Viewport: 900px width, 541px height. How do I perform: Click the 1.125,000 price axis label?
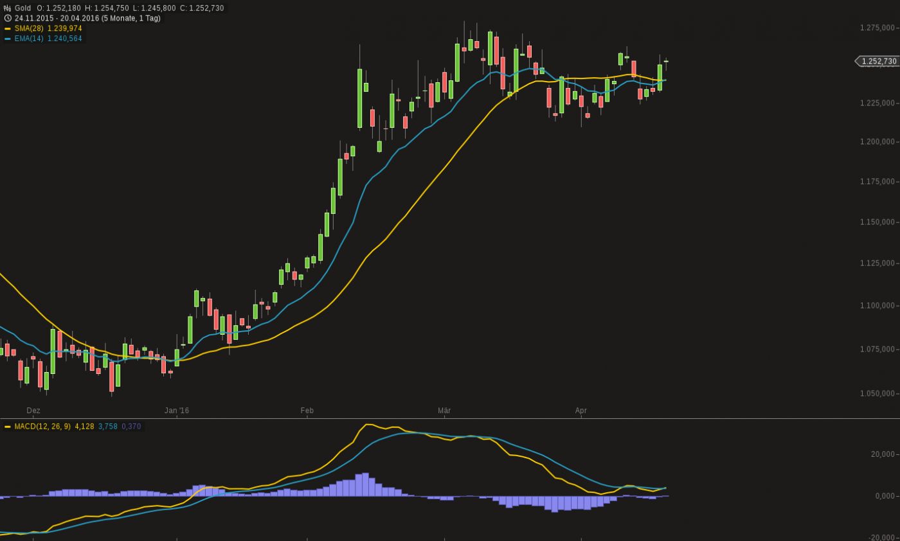[877, 263]
